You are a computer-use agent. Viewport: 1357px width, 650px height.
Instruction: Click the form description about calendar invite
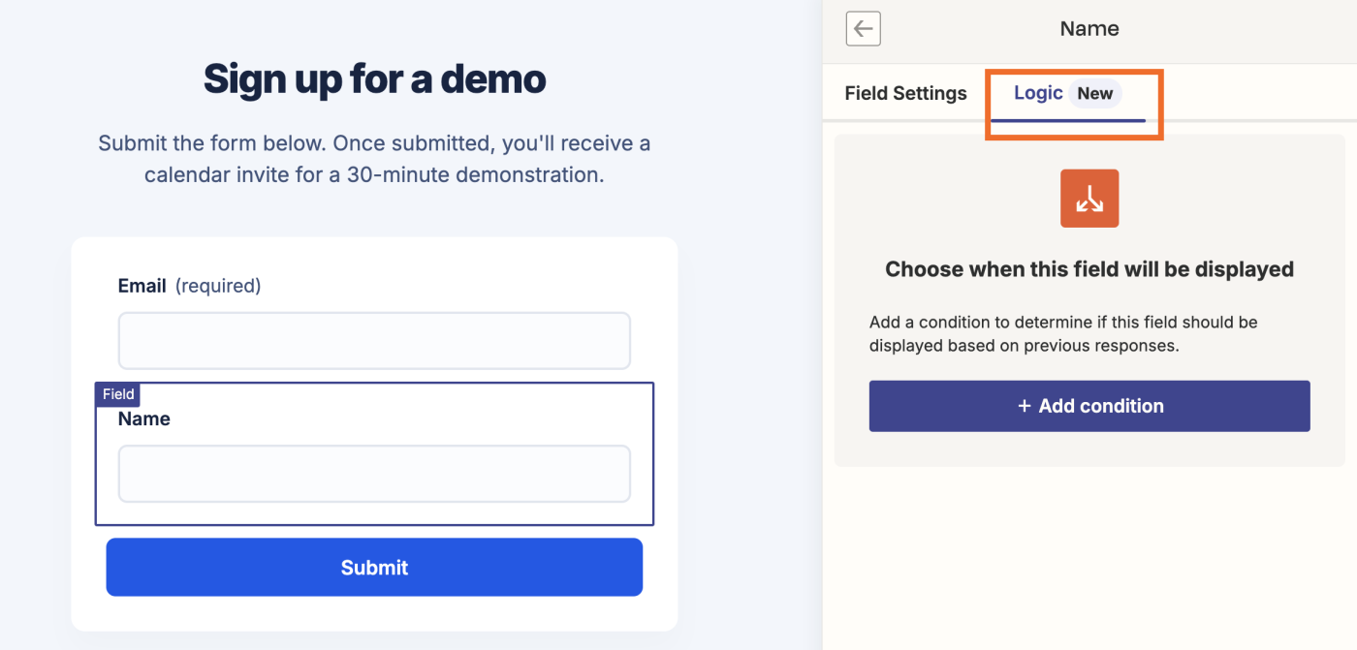(374, 160)
